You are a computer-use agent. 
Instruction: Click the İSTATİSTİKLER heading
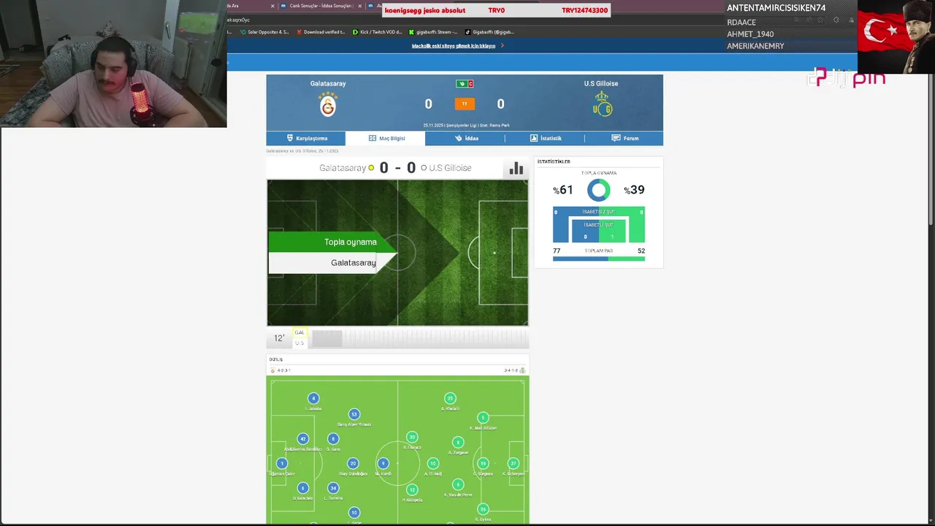pyautogui.click(x=554, y=161)
